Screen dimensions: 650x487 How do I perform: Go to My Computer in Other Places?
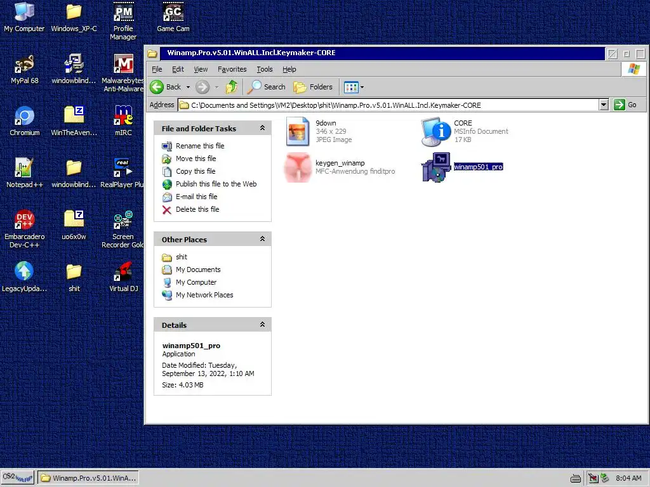point(189,282)
